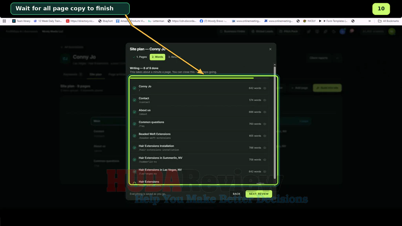402x226 pixels.
Task: Click the Back button in dialog
Action: (236, 194)
